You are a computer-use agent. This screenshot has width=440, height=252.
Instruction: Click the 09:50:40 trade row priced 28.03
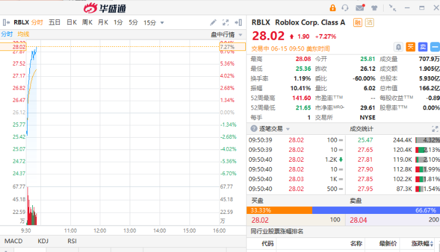pyautogui.click(x=296, y=179)
